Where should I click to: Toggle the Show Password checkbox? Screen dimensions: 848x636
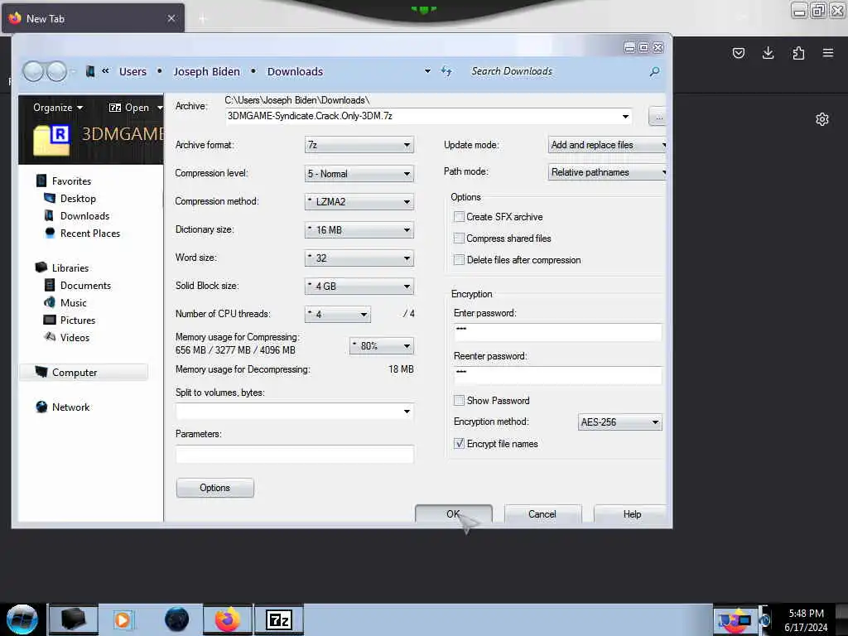pyautogui.click(x=459, y=401)
